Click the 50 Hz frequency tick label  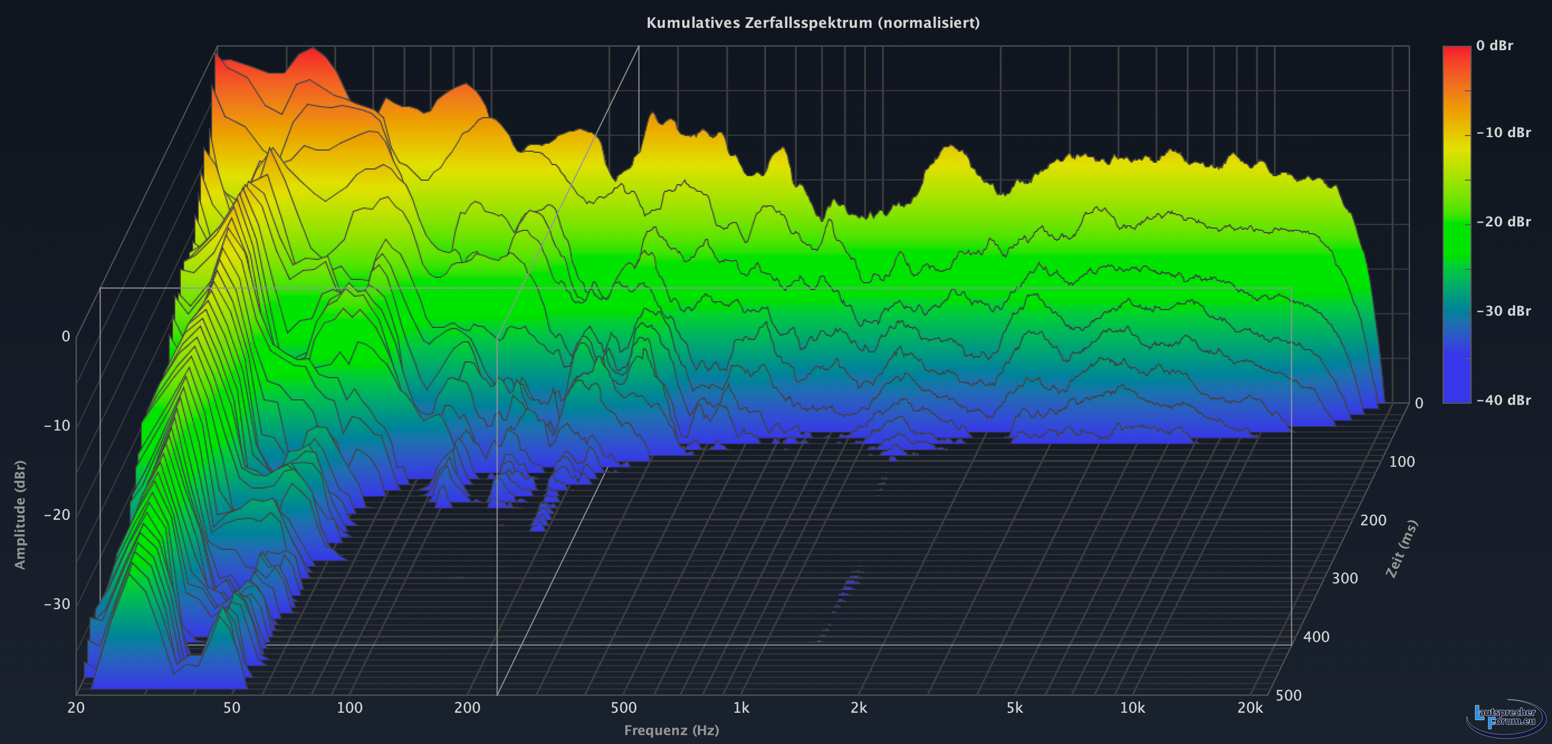(x=232, y=708)
